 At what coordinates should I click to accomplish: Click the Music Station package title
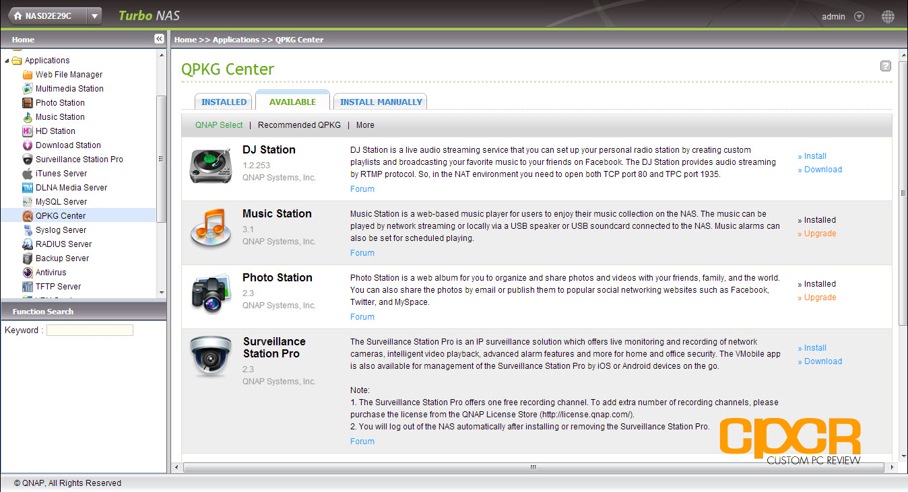277,213
